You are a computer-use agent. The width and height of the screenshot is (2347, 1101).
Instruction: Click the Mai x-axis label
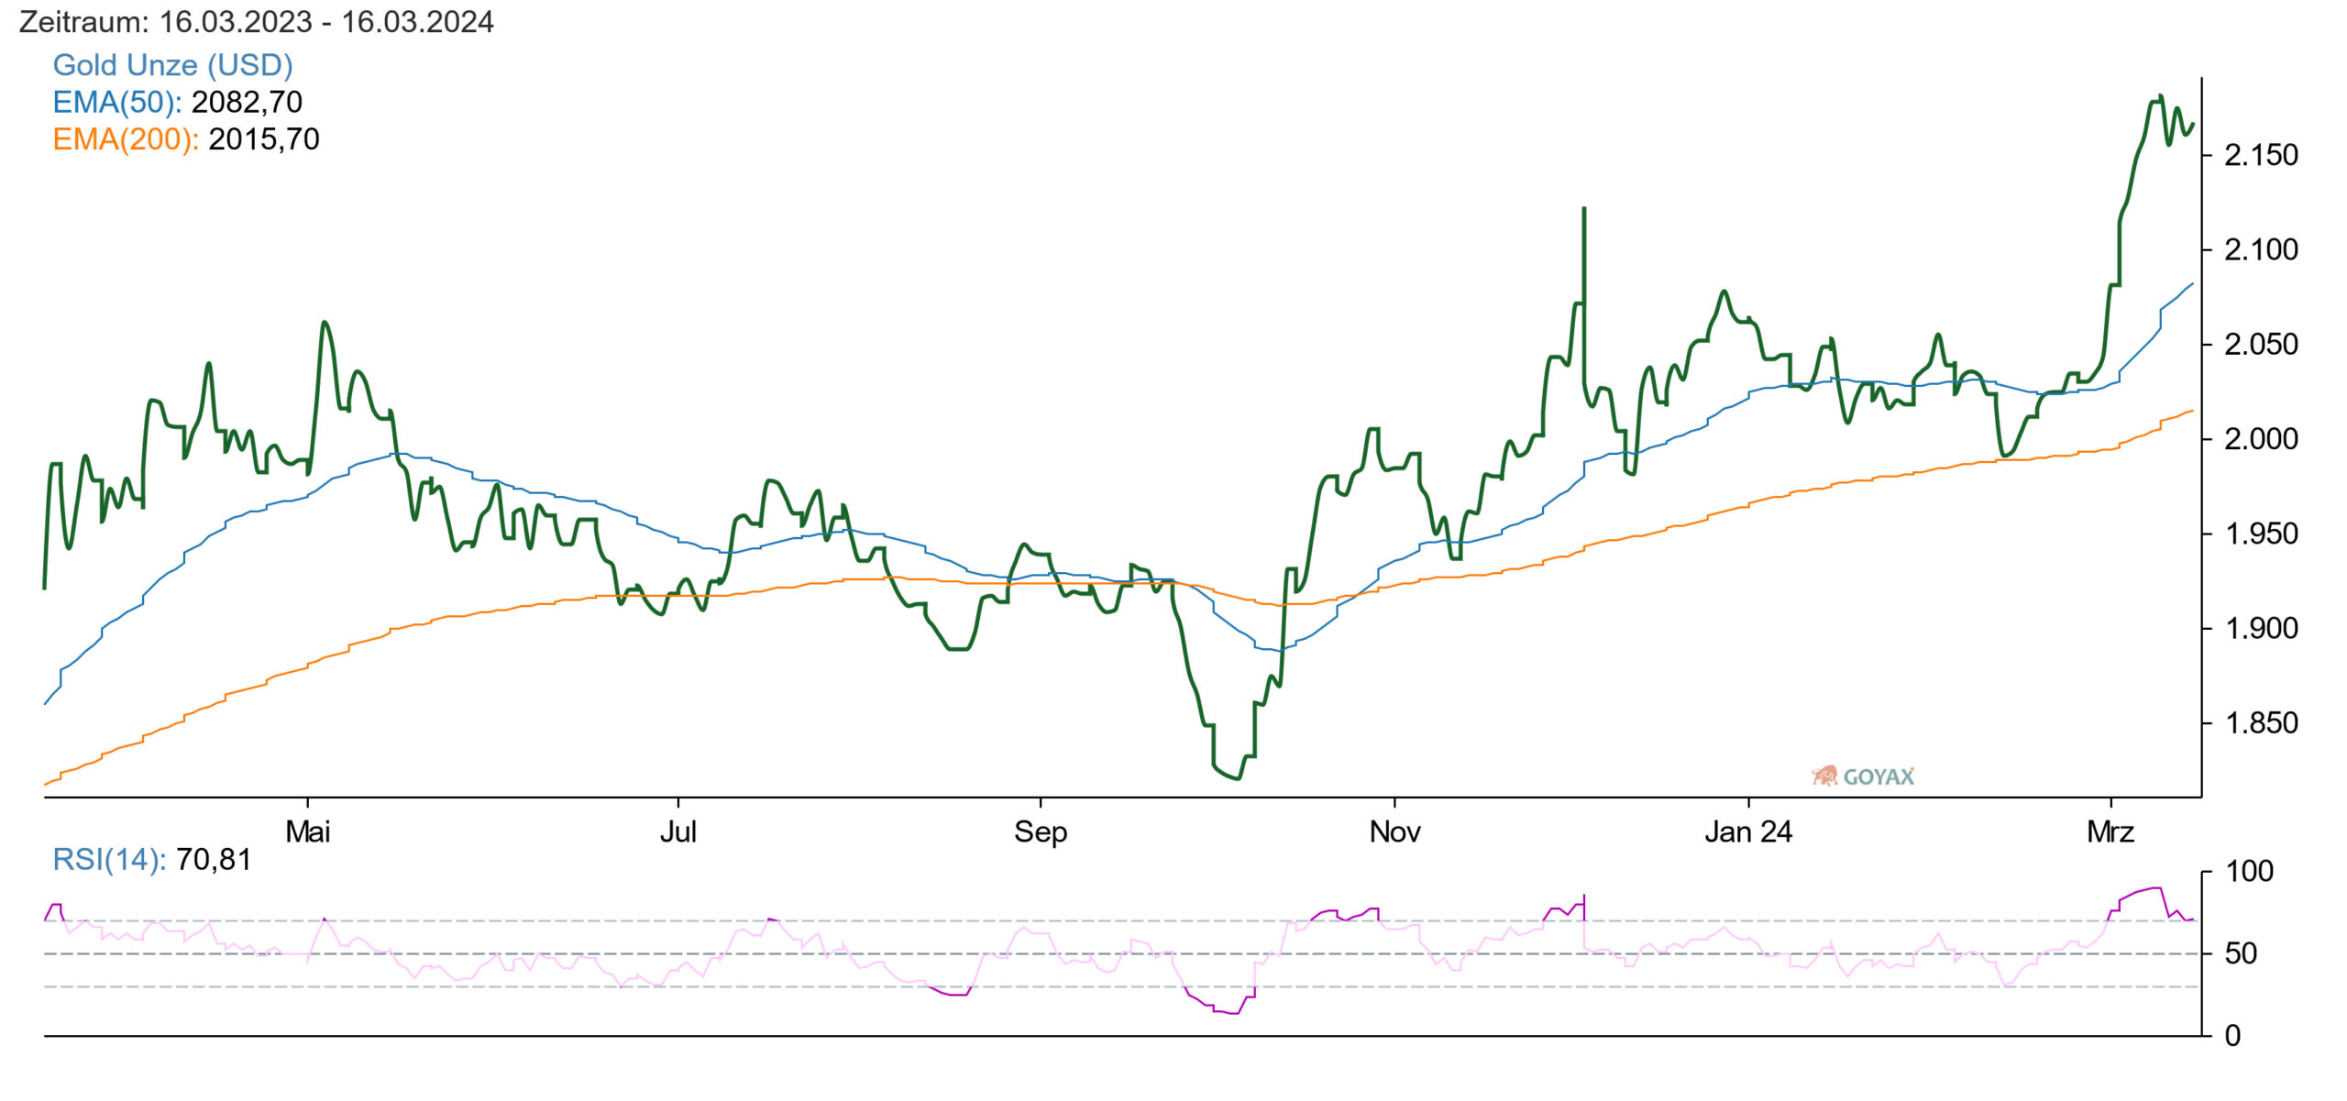(307, 832)
